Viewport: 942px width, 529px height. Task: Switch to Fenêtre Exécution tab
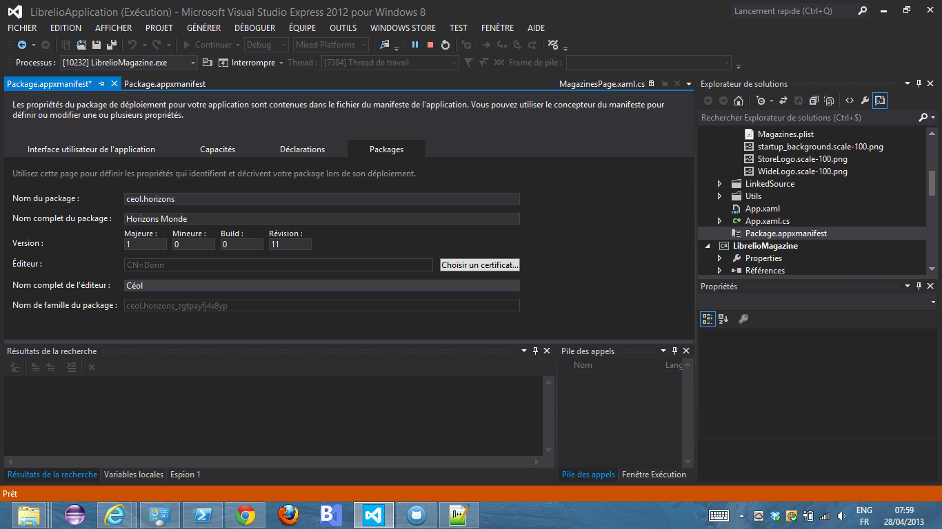tap(654, 475)
